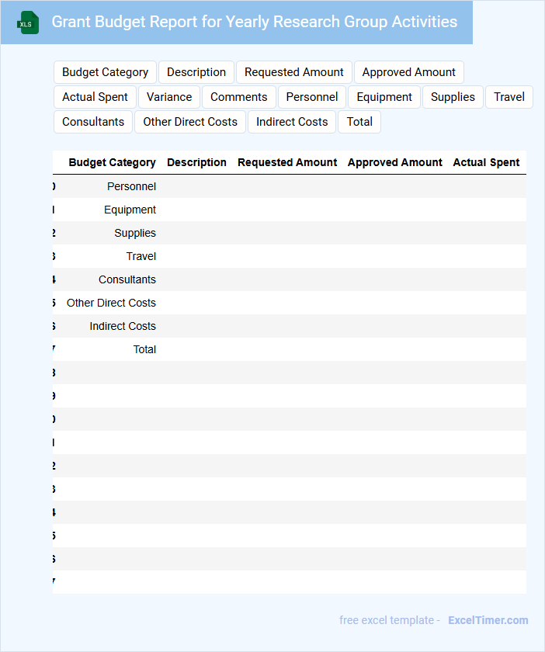Click the Approved Amount column header

click(394, 162)
